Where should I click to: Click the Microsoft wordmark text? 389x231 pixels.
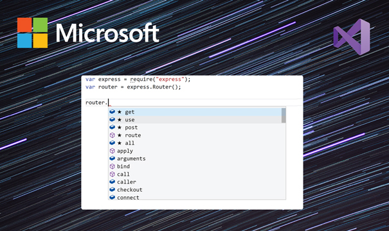(107, 33)
